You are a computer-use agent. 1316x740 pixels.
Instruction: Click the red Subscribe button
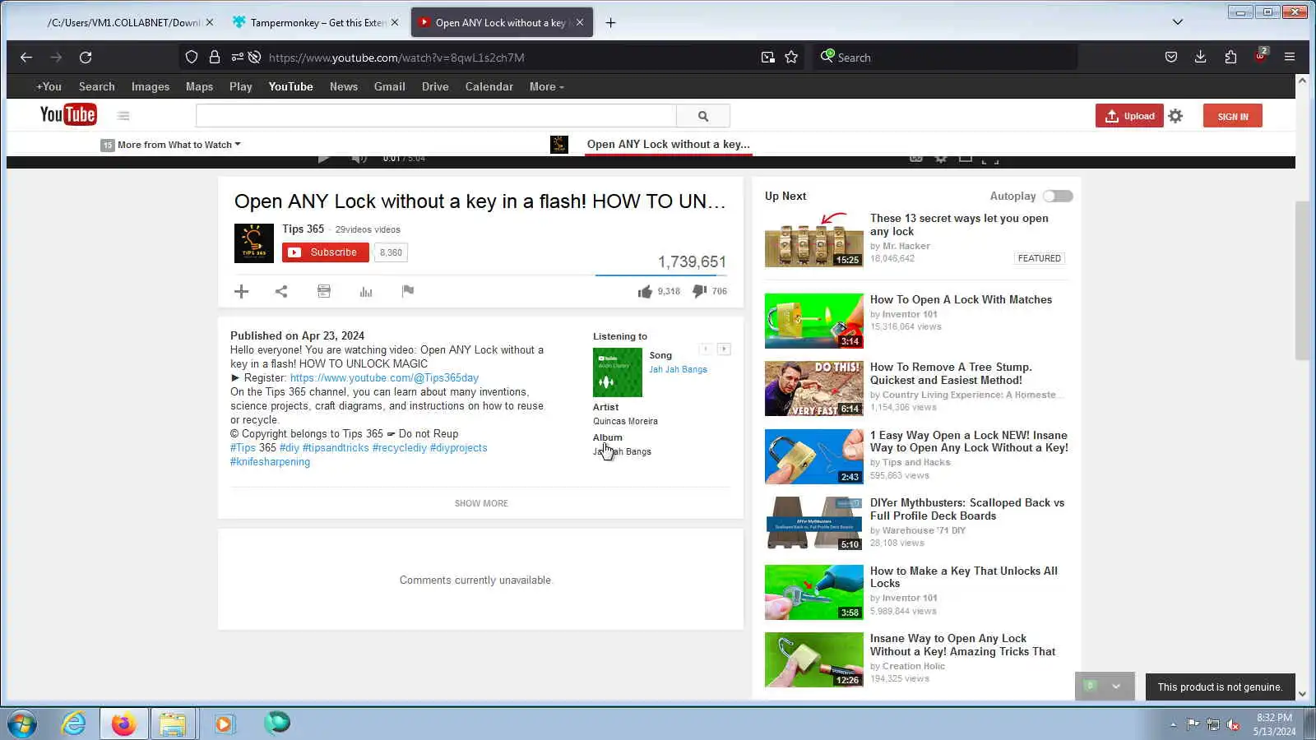coord(326,252)
